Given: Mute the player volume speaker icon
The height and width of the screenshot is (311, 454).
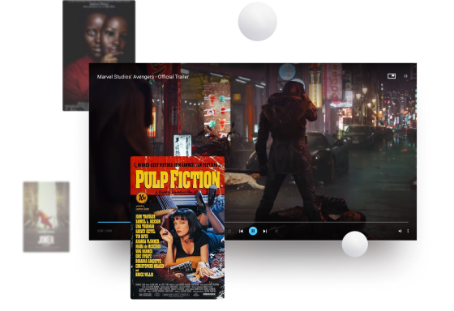Looking at the screenshot, I should pos(400,231).
